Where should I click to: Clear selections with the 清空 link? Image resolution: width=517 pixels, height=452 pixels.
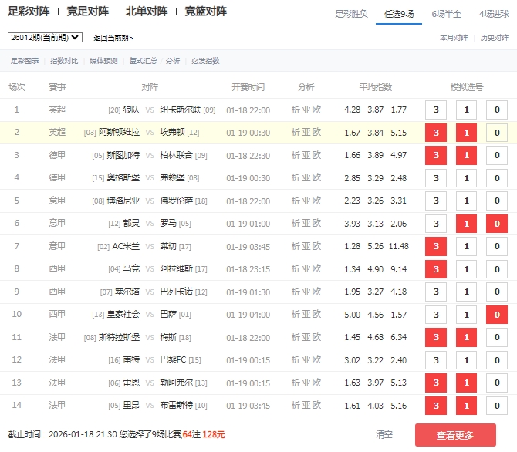pyautogui.click(x=384, y=435)
